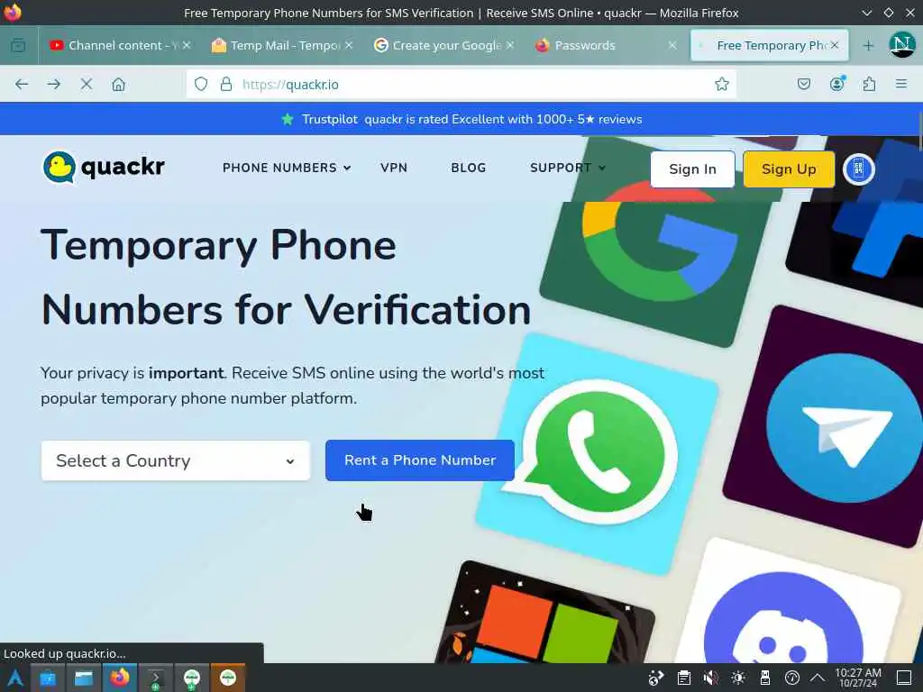The image size is (923, 692).
Task: Open the terminal icon in taskbar
Action: click(x=155, y=678)
